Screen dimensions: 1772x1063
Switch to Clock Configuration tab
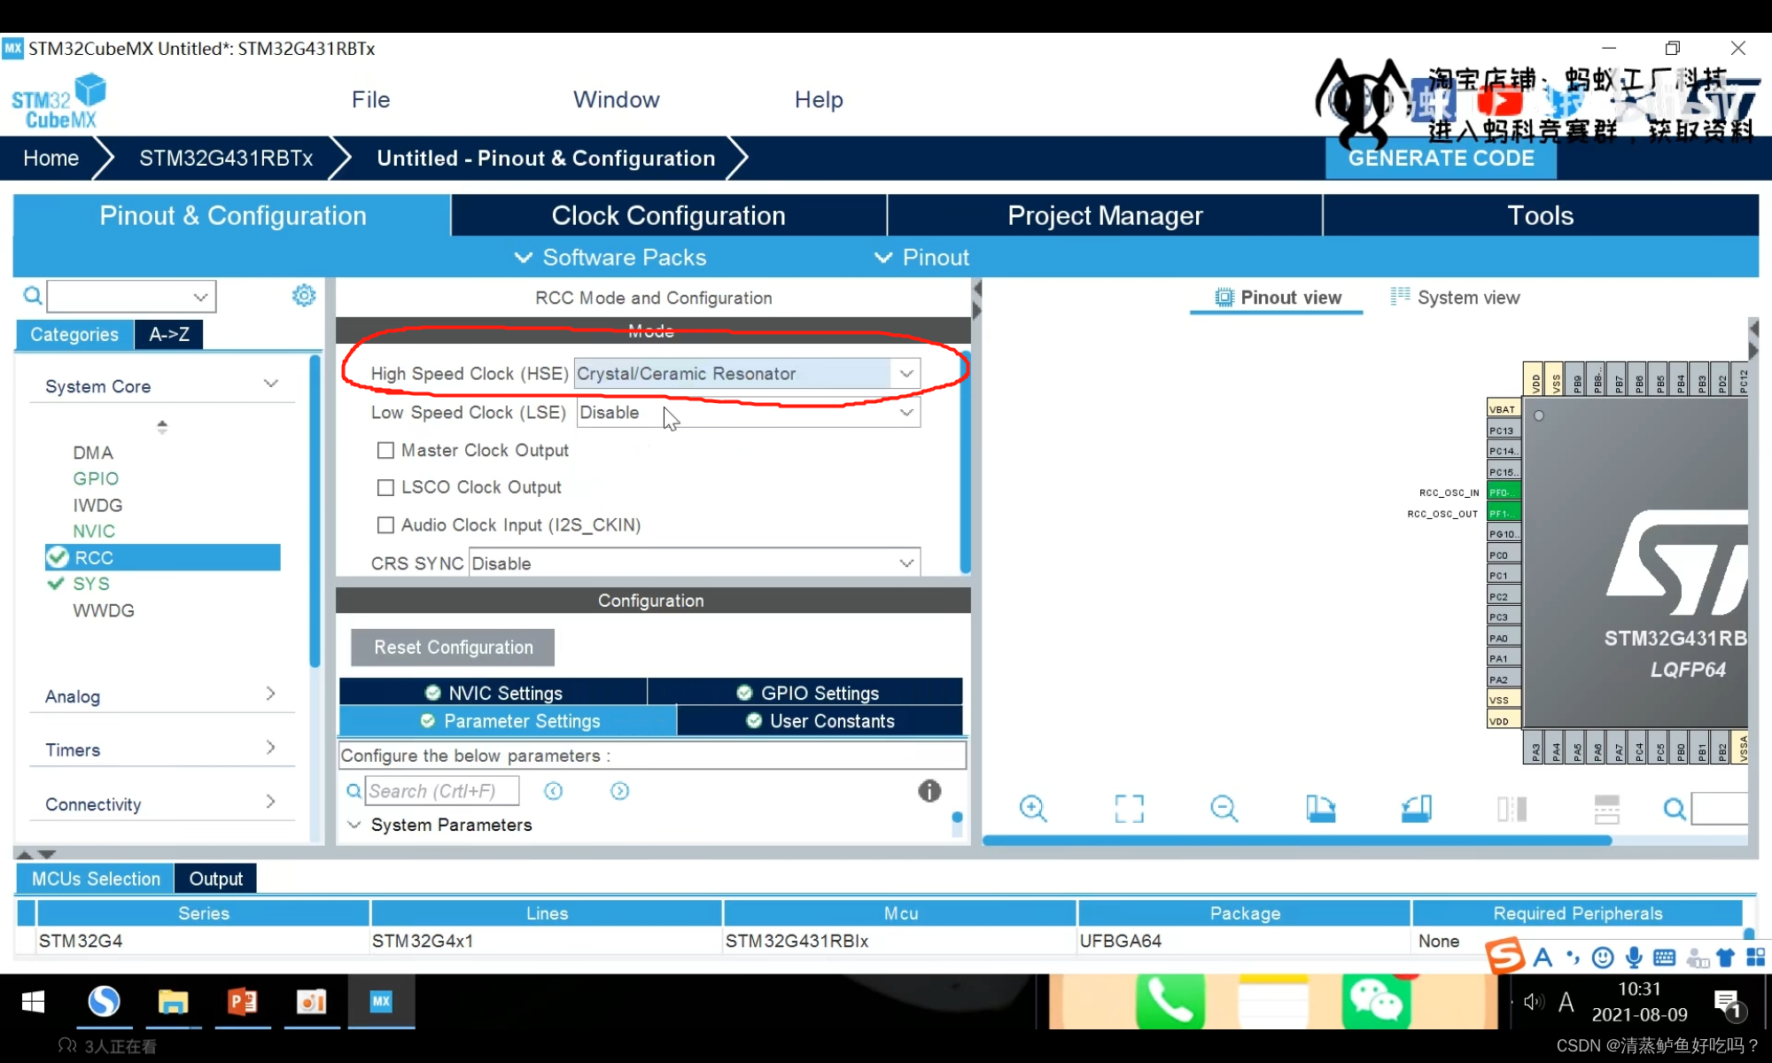(668, 215)
